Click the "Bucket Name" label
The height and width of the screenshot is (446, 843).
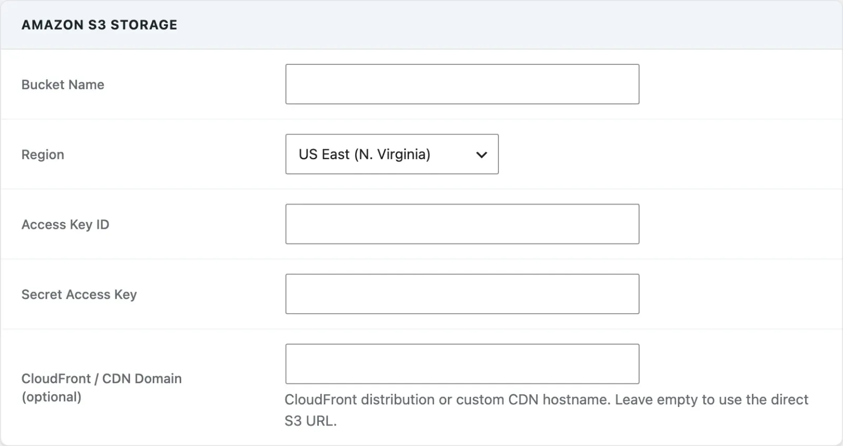(x=63, y=84)
